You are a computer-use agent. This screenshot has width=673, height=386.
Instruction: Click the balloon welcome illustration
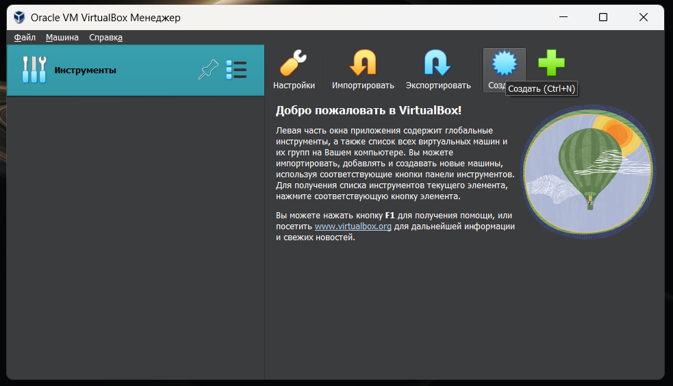point(588,172)
